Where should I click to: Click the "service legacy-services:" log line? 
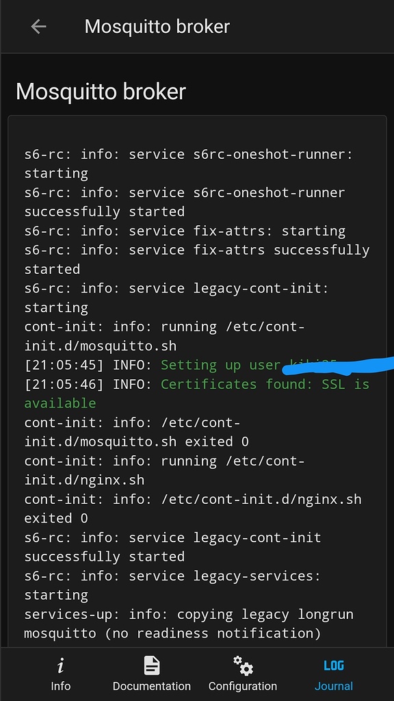click(224, 576)
